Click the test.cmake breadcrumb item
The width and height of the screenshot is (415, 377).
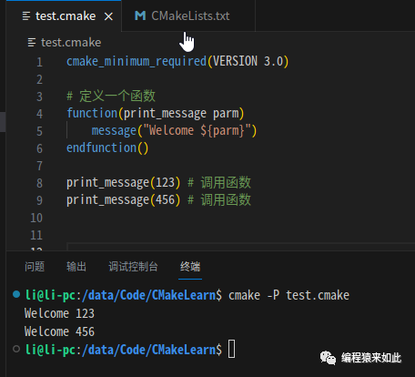[x=71, y=43]
